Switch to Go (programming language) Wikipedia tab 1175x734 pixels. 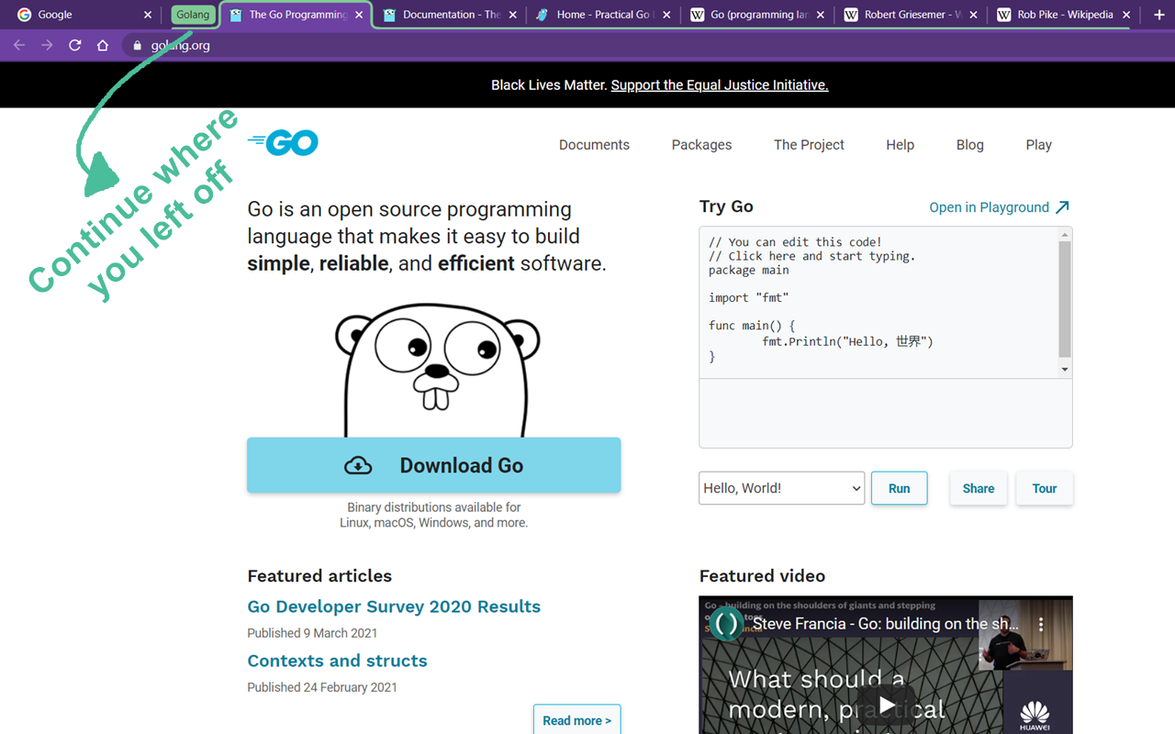tap(755, 15)
